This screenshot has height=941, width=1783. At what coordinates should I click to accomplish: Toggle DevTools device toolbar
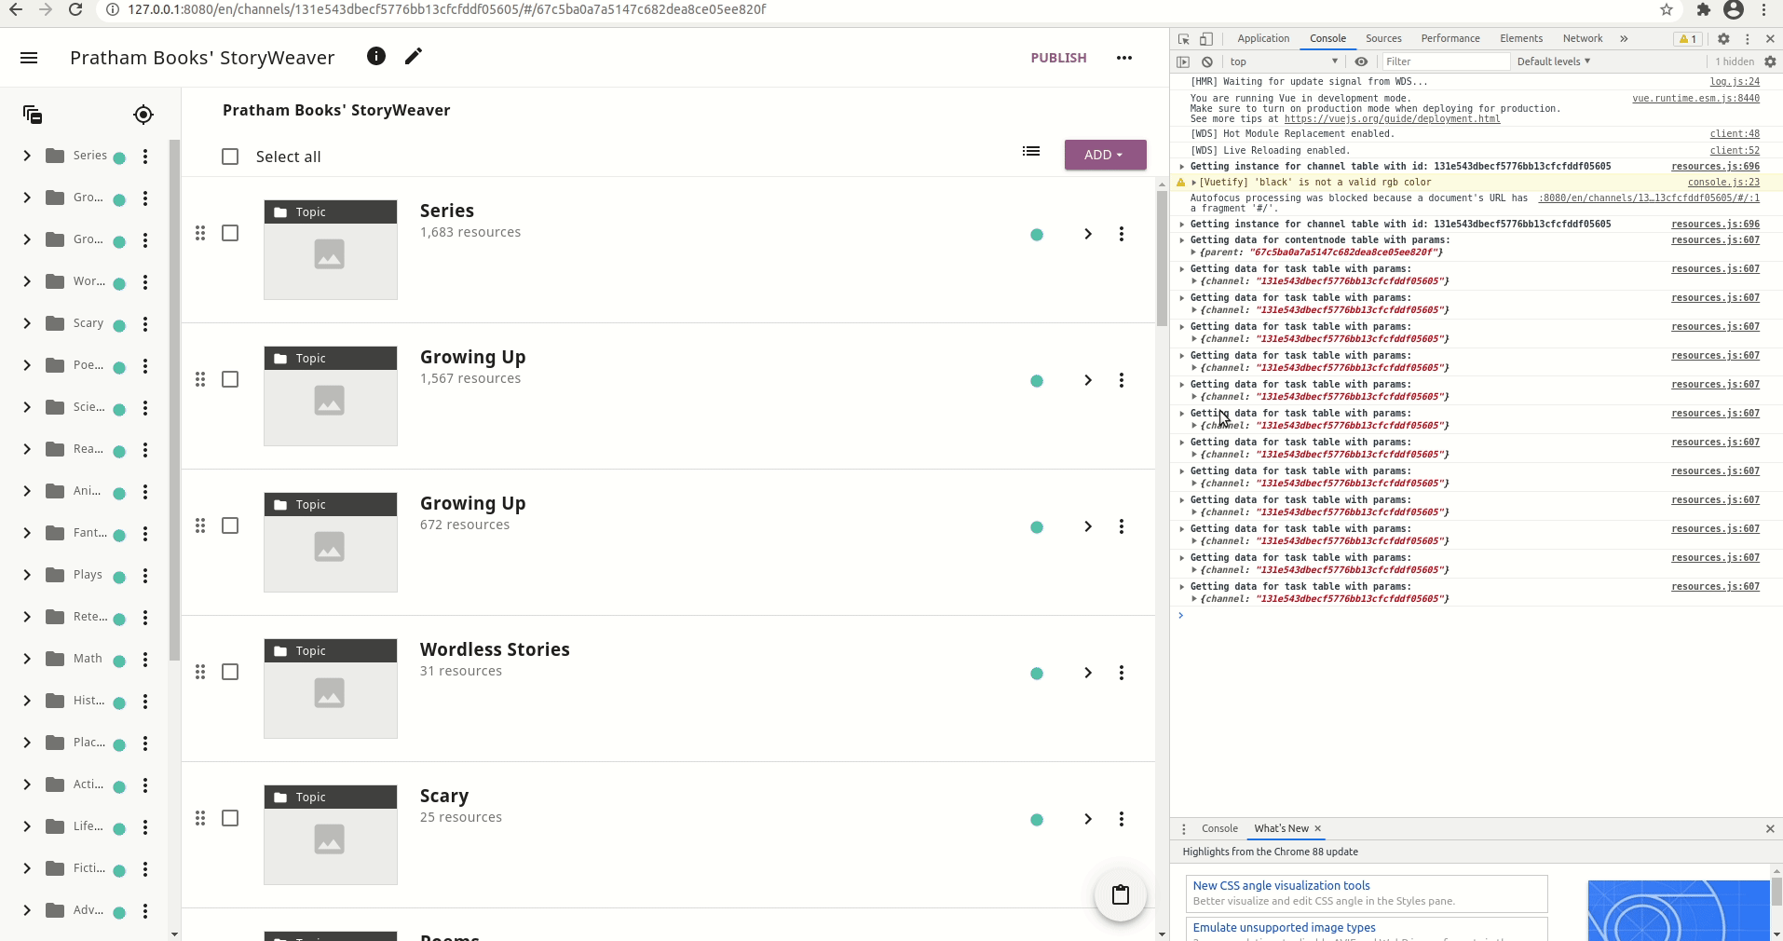tap(1206, 39)
